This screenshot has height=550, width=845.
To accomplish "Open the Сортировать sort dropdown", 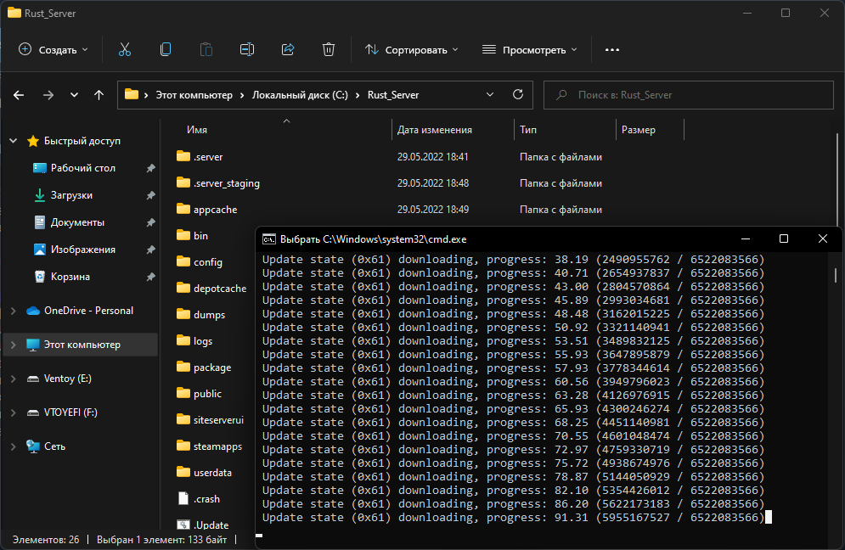I will (x=412, y=50).
